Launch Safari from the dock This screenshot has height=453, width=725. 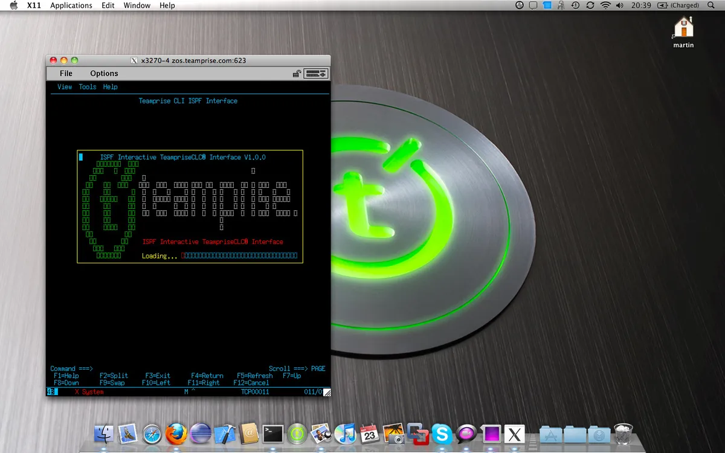[152, 433]
